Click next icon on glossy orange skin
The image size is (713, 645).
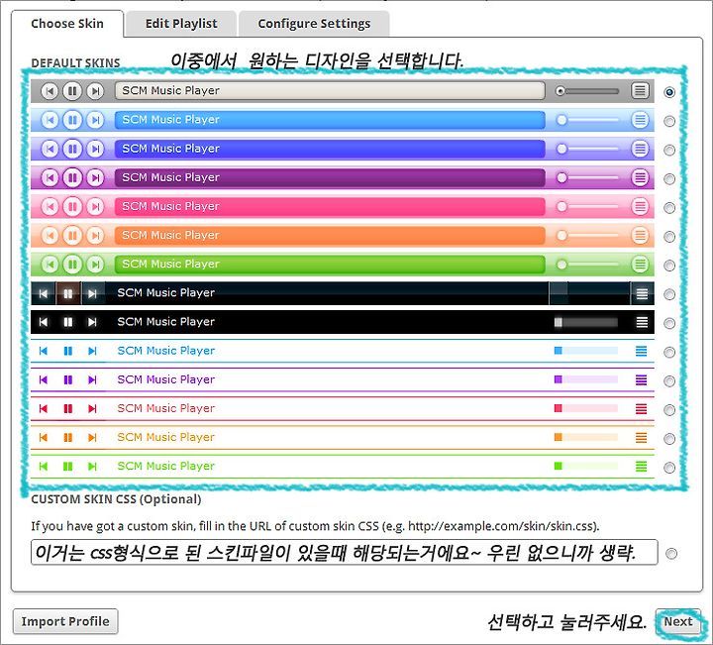[95, 236]
